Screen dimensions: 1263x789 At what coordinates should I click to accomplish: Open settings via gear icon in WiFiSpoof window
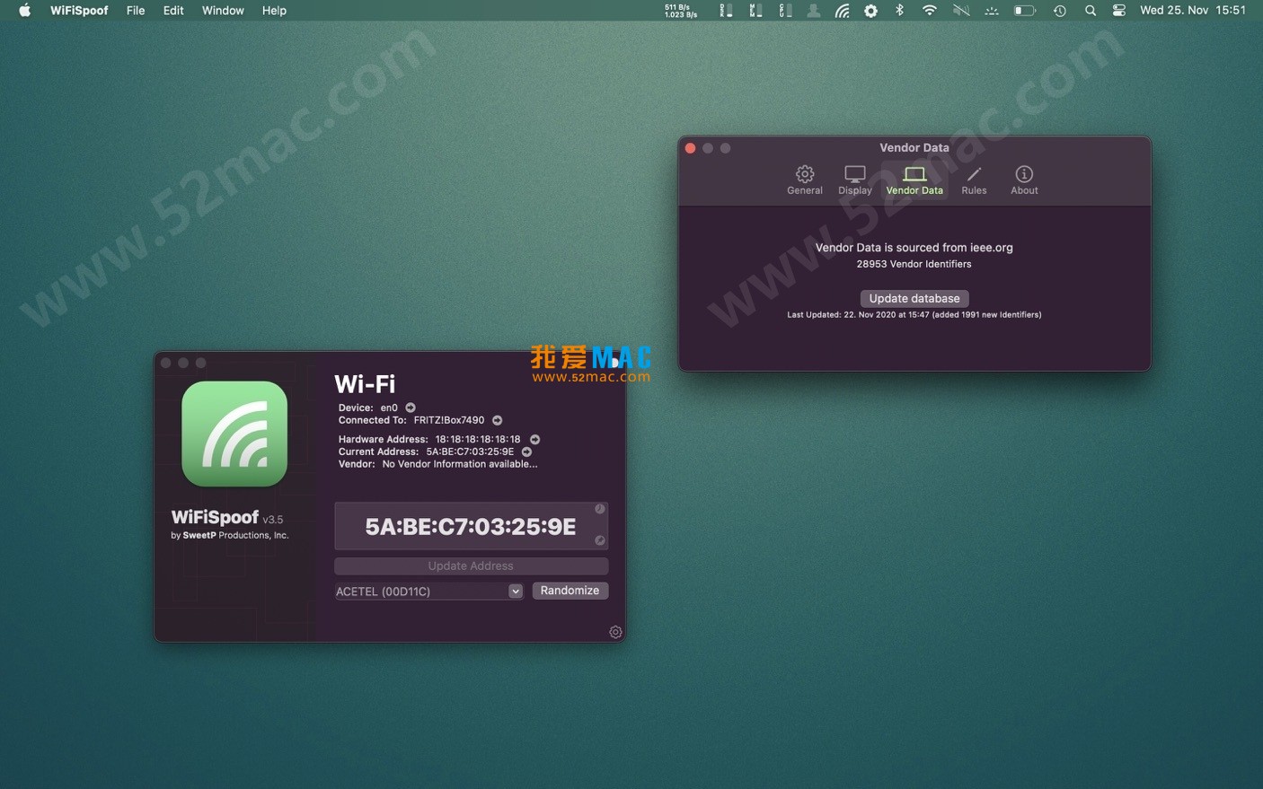[x=615, y=632]
